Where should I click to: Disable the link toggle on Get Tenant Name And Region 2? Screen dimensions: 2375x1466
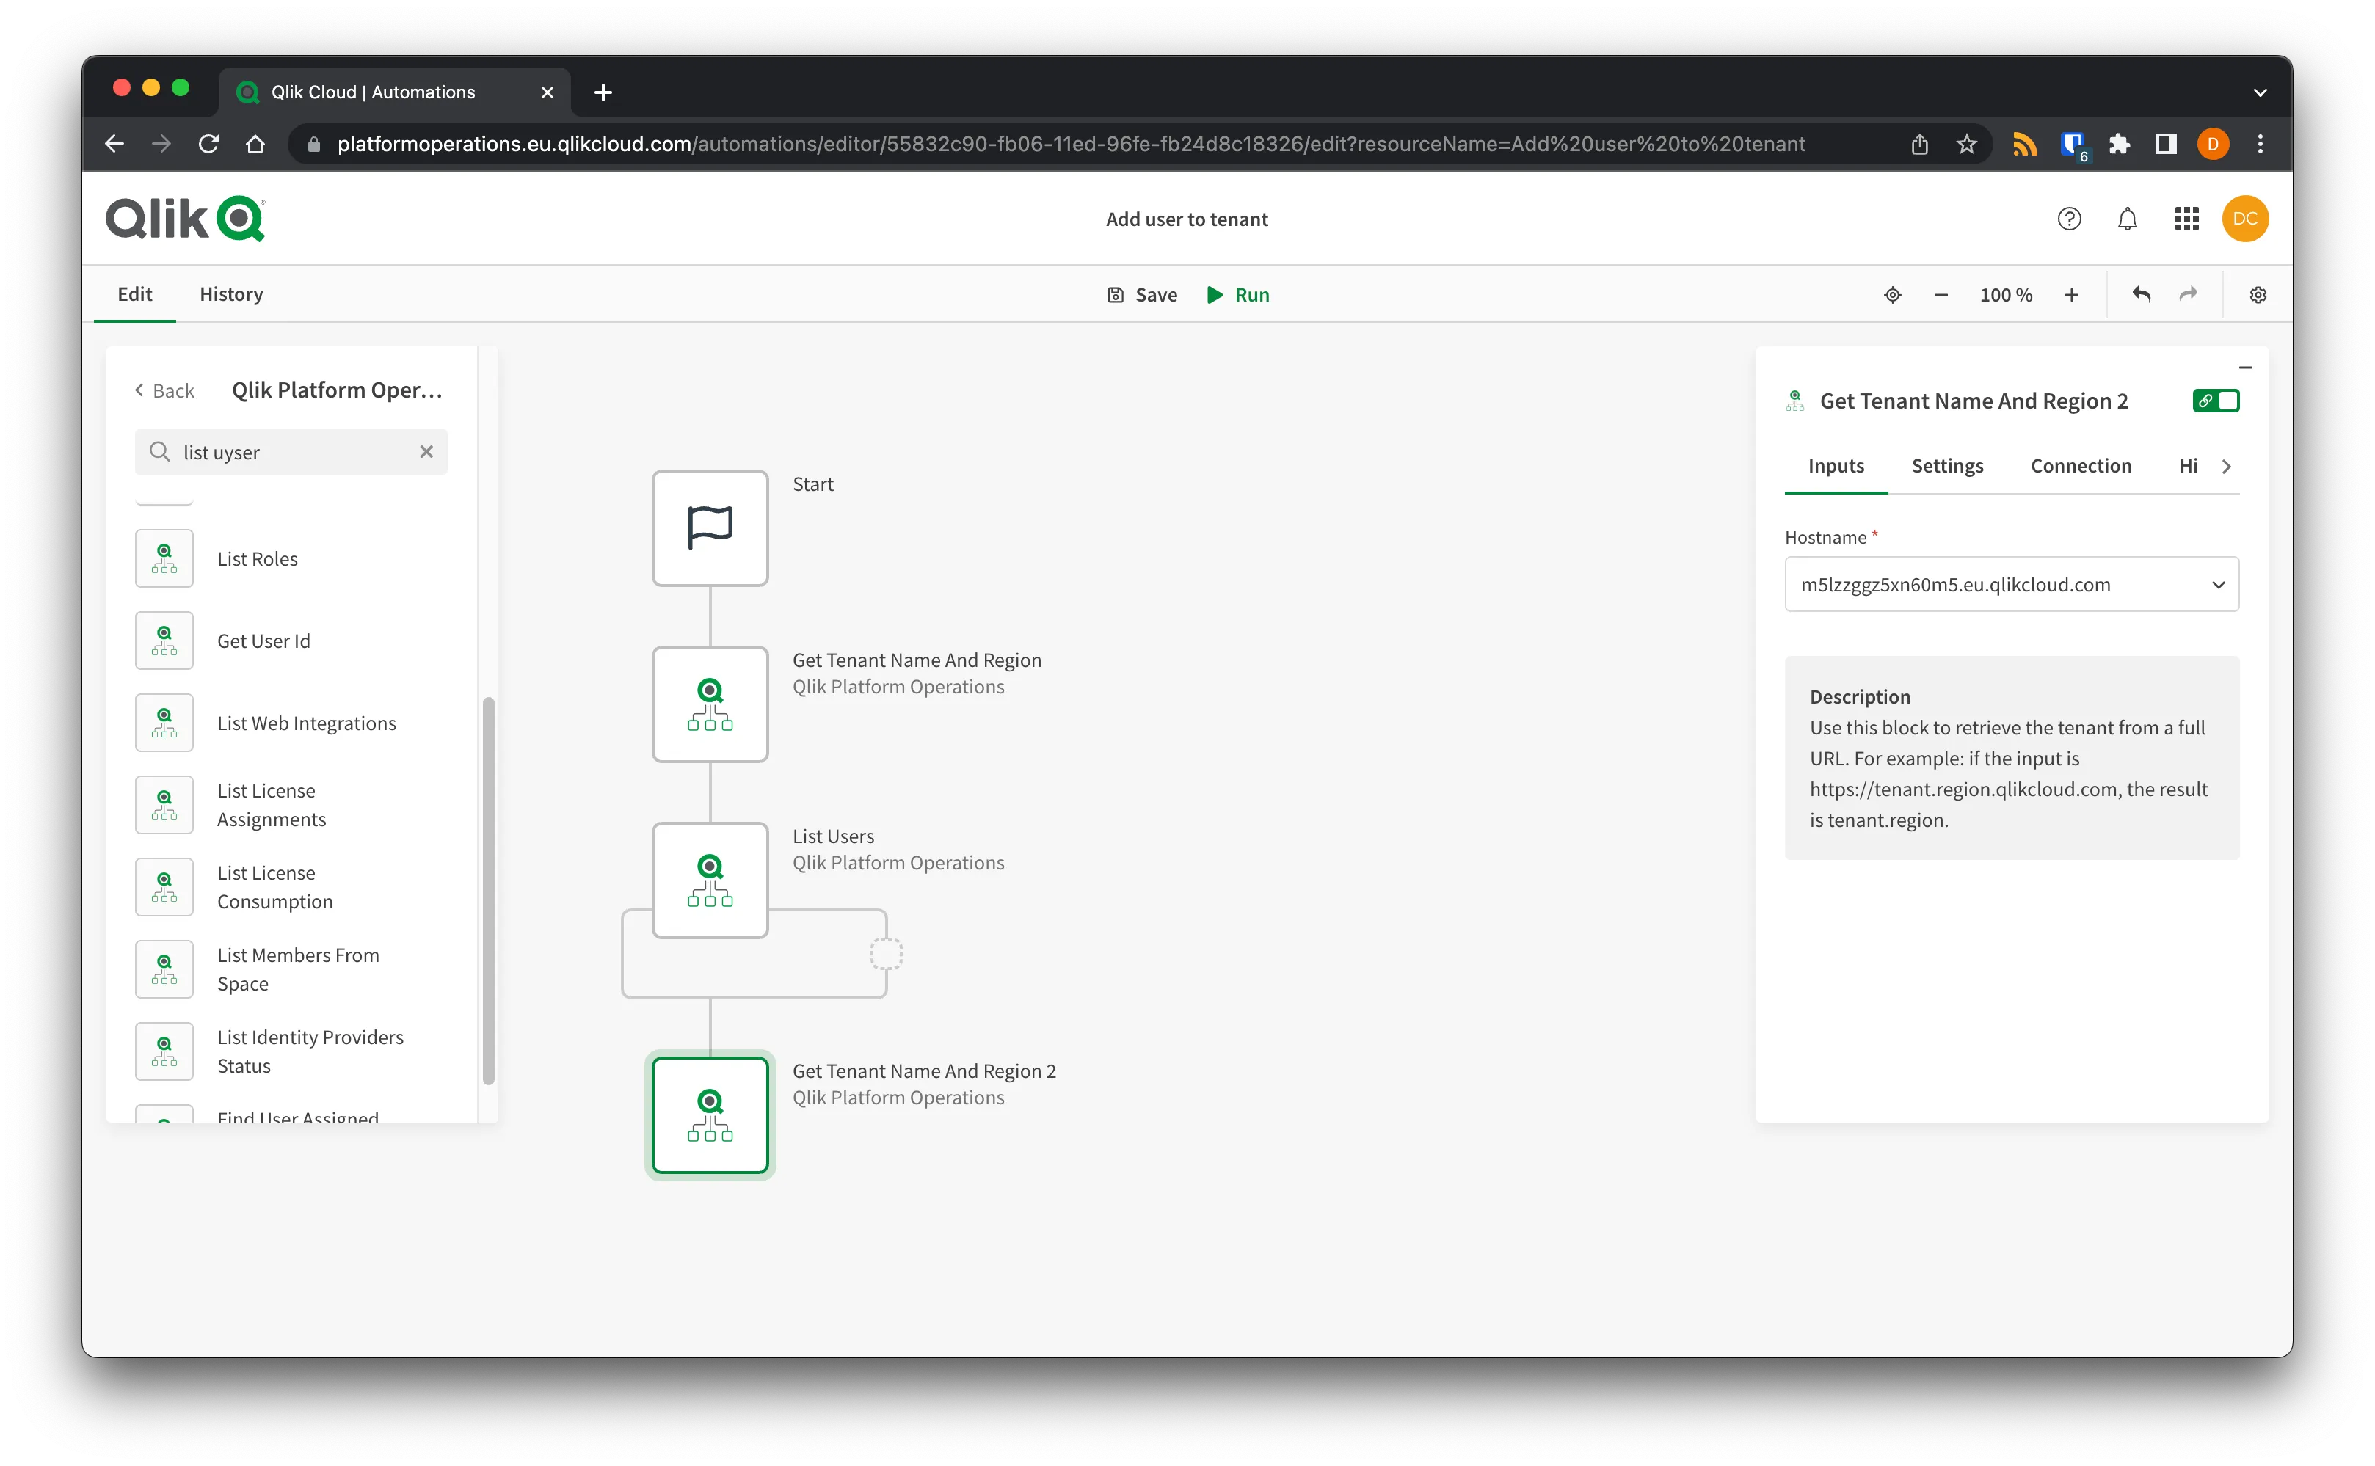point(2217,401)
